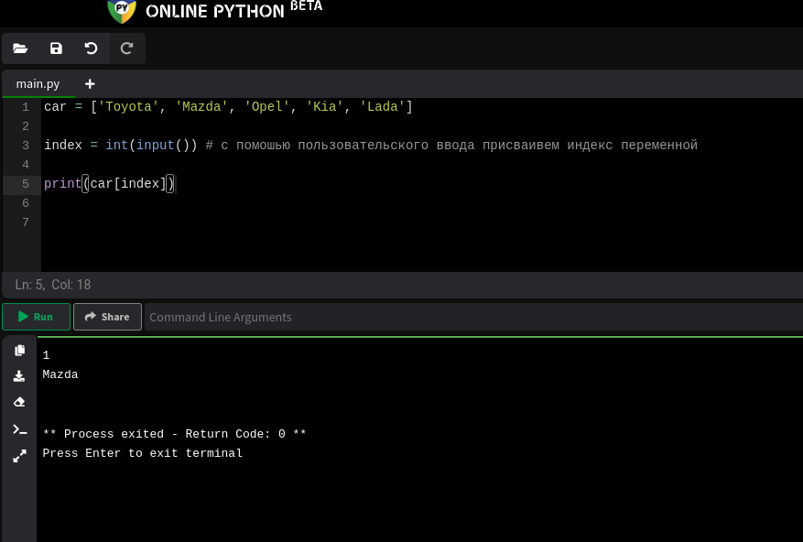The image size is (803, 542).
Task: Click the Online Python shield logo
Action: [122, 11]
